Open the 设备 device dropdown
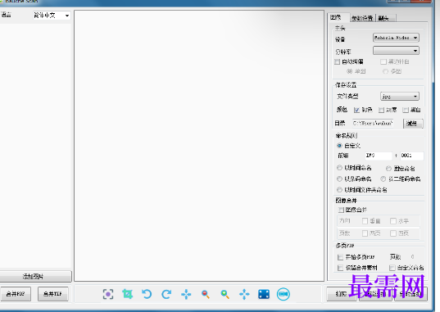440x312 pixels. [x=396, y=38]
